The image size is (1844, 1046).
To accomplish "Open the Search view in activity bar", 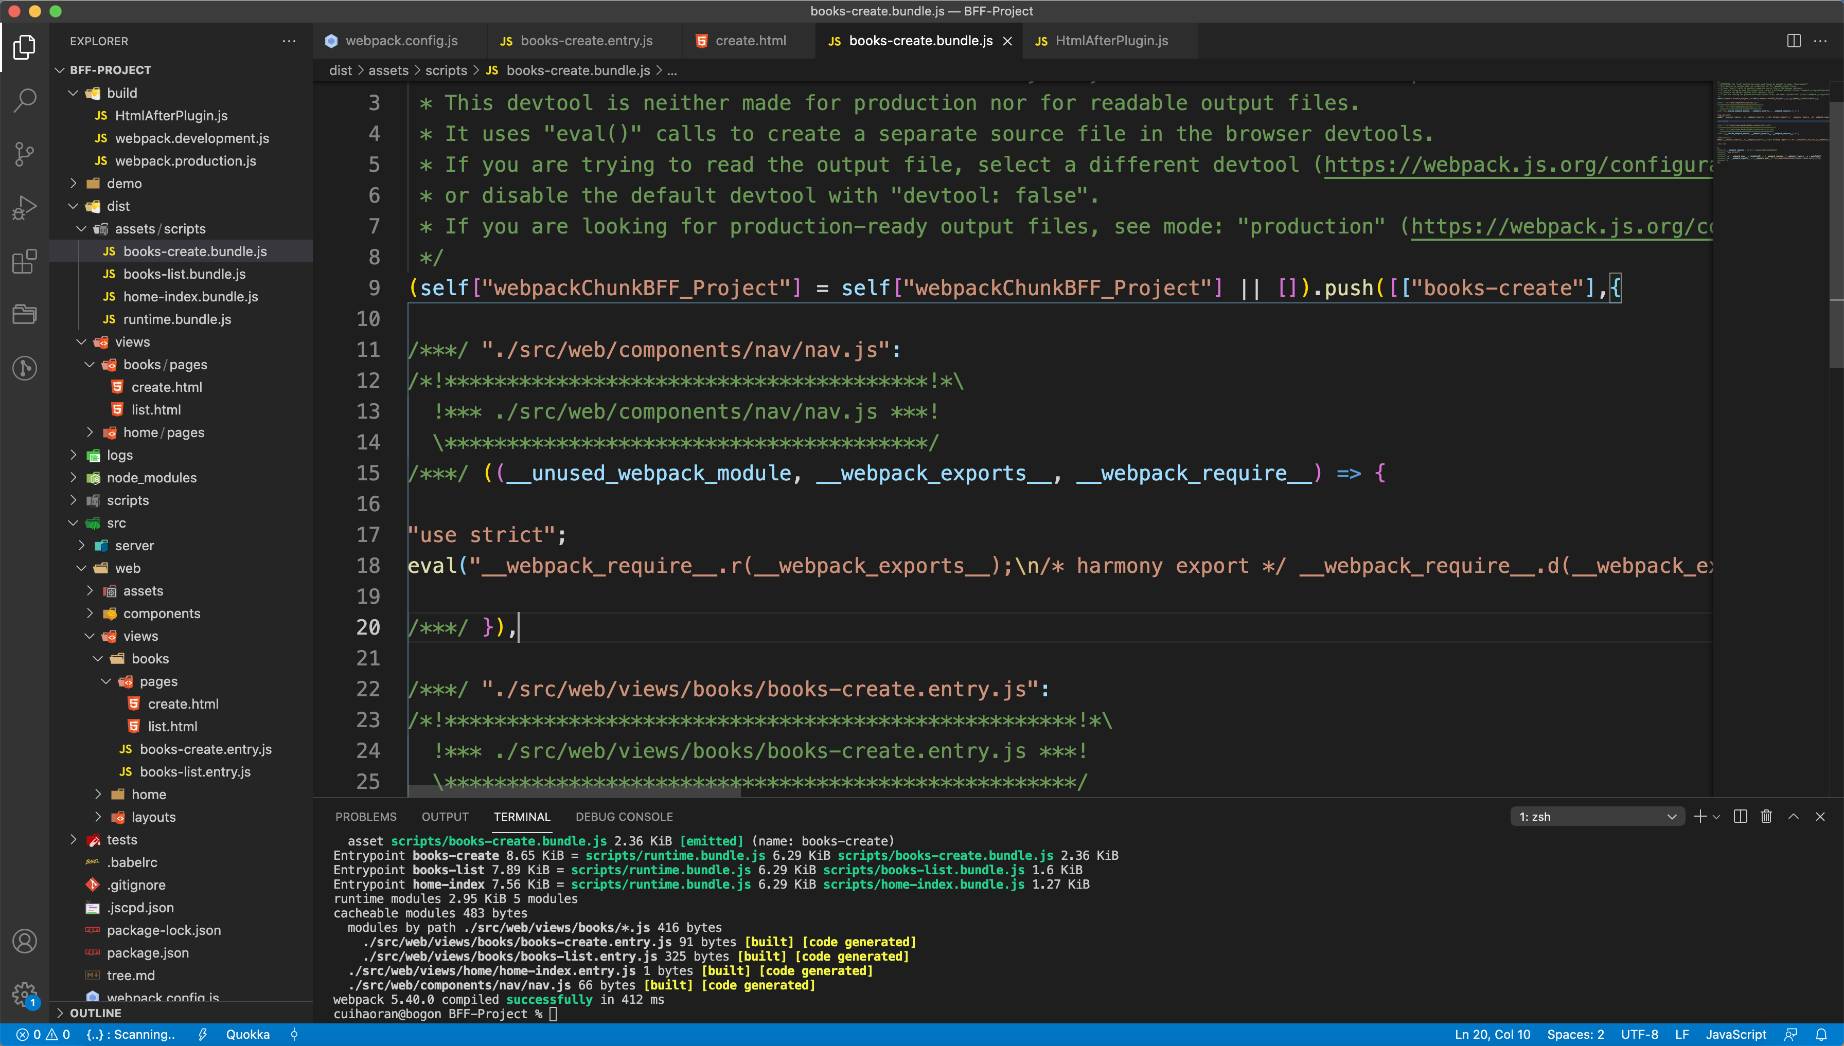I will [24, 101].
